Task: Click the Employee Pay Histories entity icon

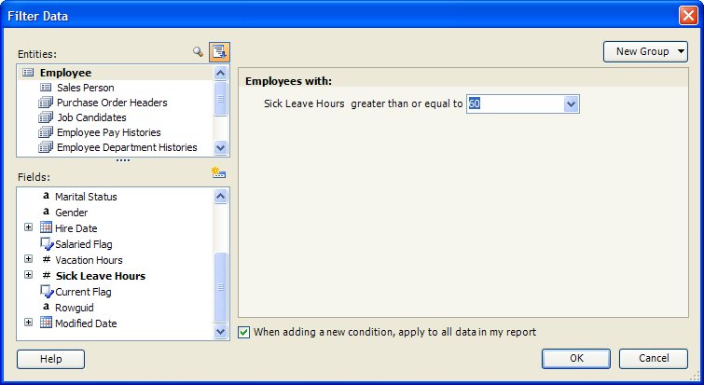Action: coord(46,132)
